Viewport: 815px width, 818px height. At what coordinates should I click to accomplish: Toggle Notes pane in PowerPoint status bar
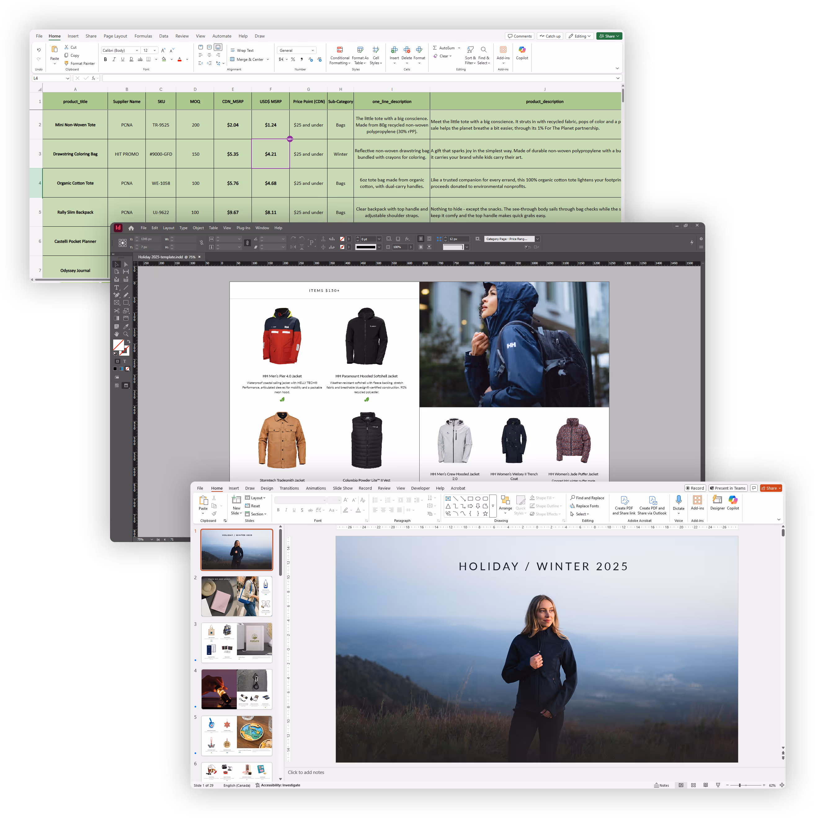pyautogui.click(x=661, y=785)
